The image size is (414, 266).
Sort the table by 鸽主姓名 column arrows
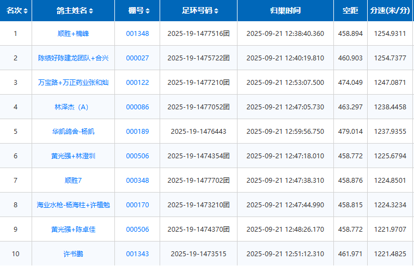tap(91, 11)
